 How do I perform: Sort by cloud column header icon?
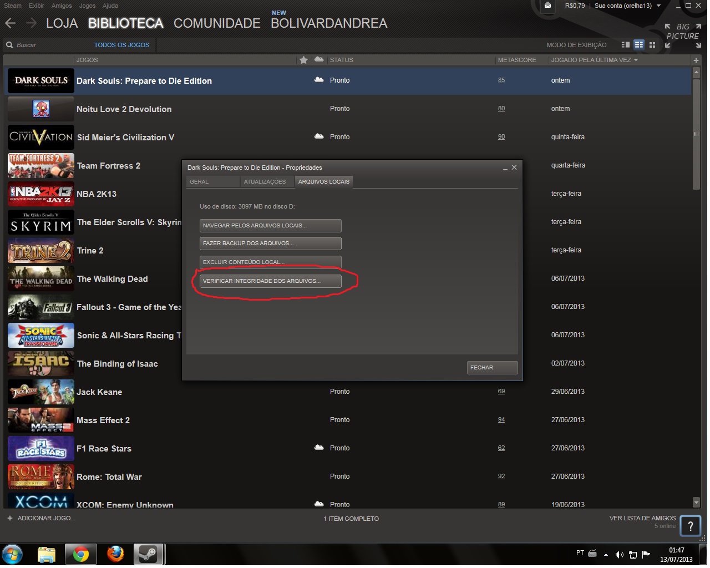tap(319, 59)
